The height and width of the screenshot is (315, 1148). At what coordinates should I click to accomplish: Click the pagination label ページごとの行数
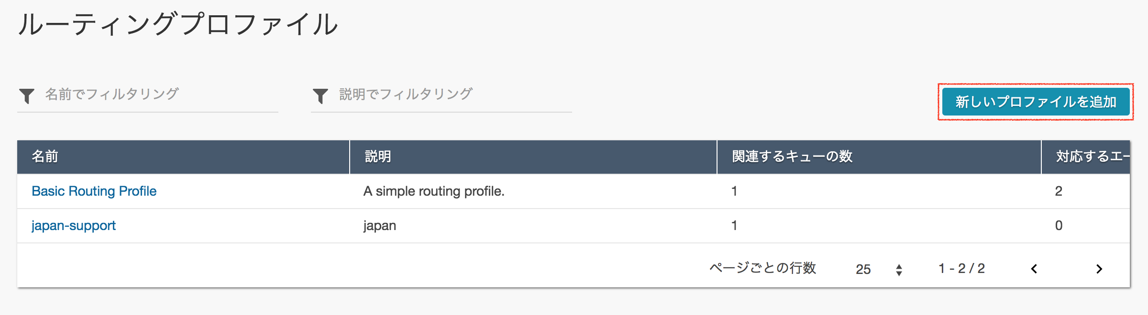click(762, 268)
